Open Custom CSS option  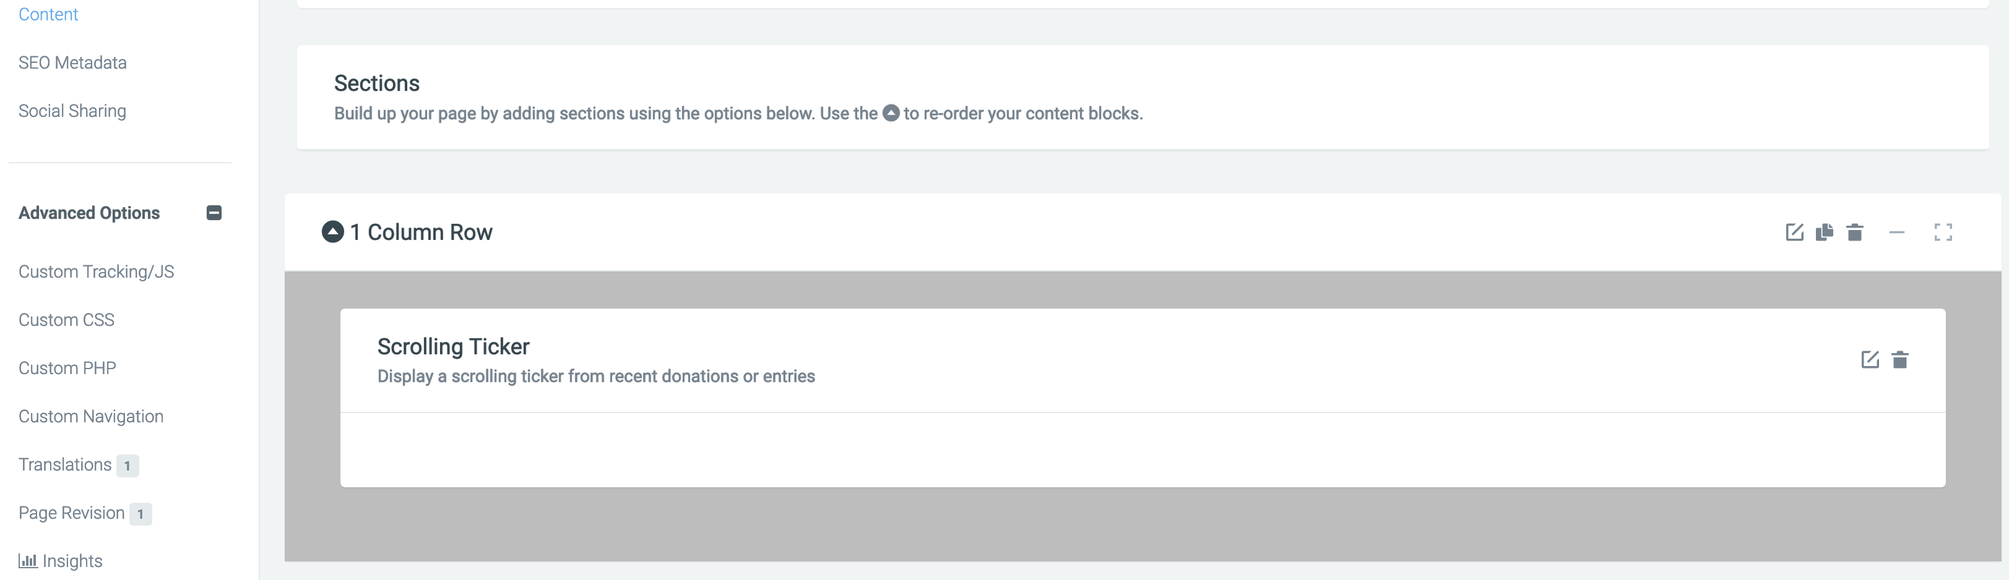(66, 320)
